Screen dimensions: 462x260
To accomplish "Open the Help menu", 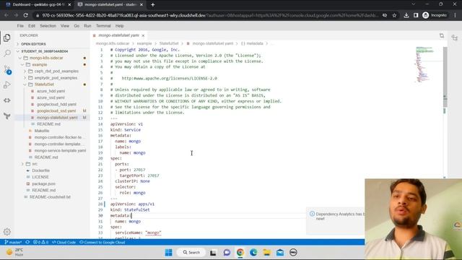I will point(119,26).
